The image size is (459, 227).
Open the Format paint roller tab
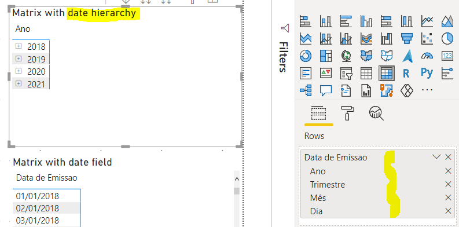[347, 113]
